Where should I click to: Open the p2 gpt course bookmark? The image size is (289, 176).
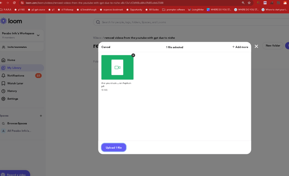coord(36,10)
